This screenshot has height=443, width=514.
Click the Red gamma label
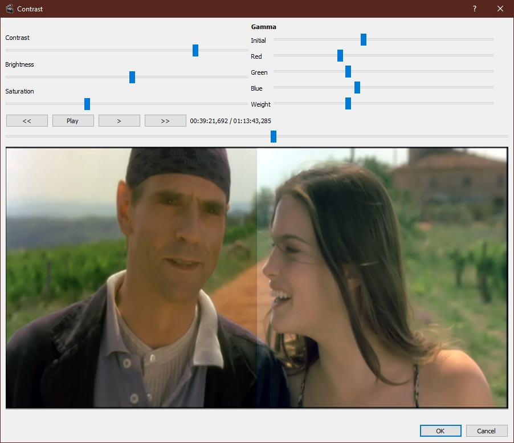(256, 56)
